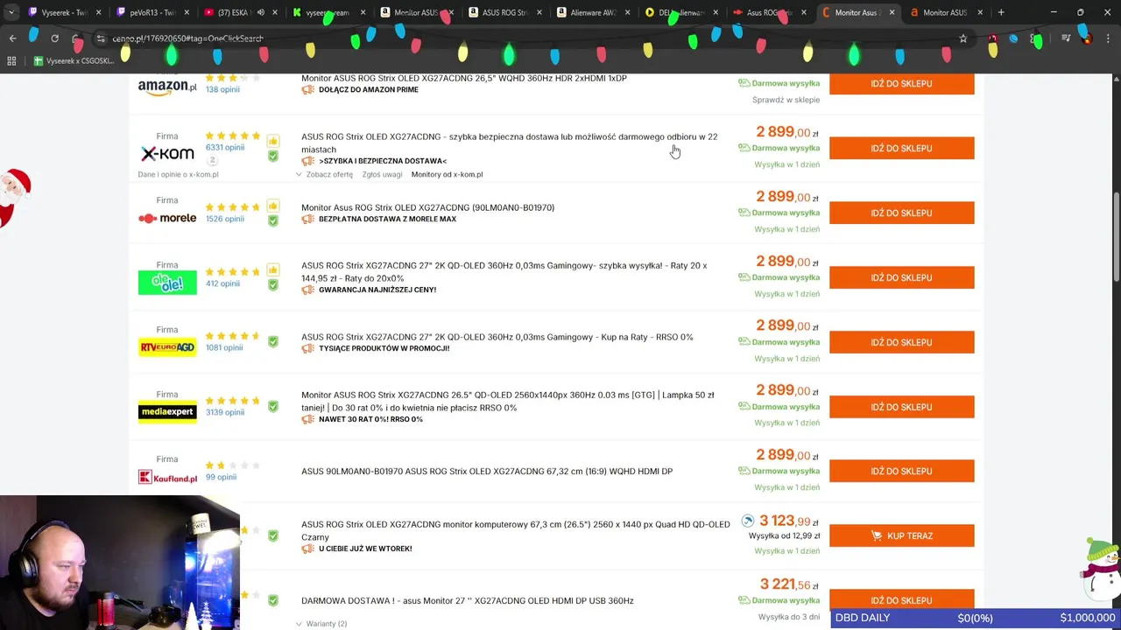
Task: Click the KUP TERAZ buy now button
Action: pos(901,535)
